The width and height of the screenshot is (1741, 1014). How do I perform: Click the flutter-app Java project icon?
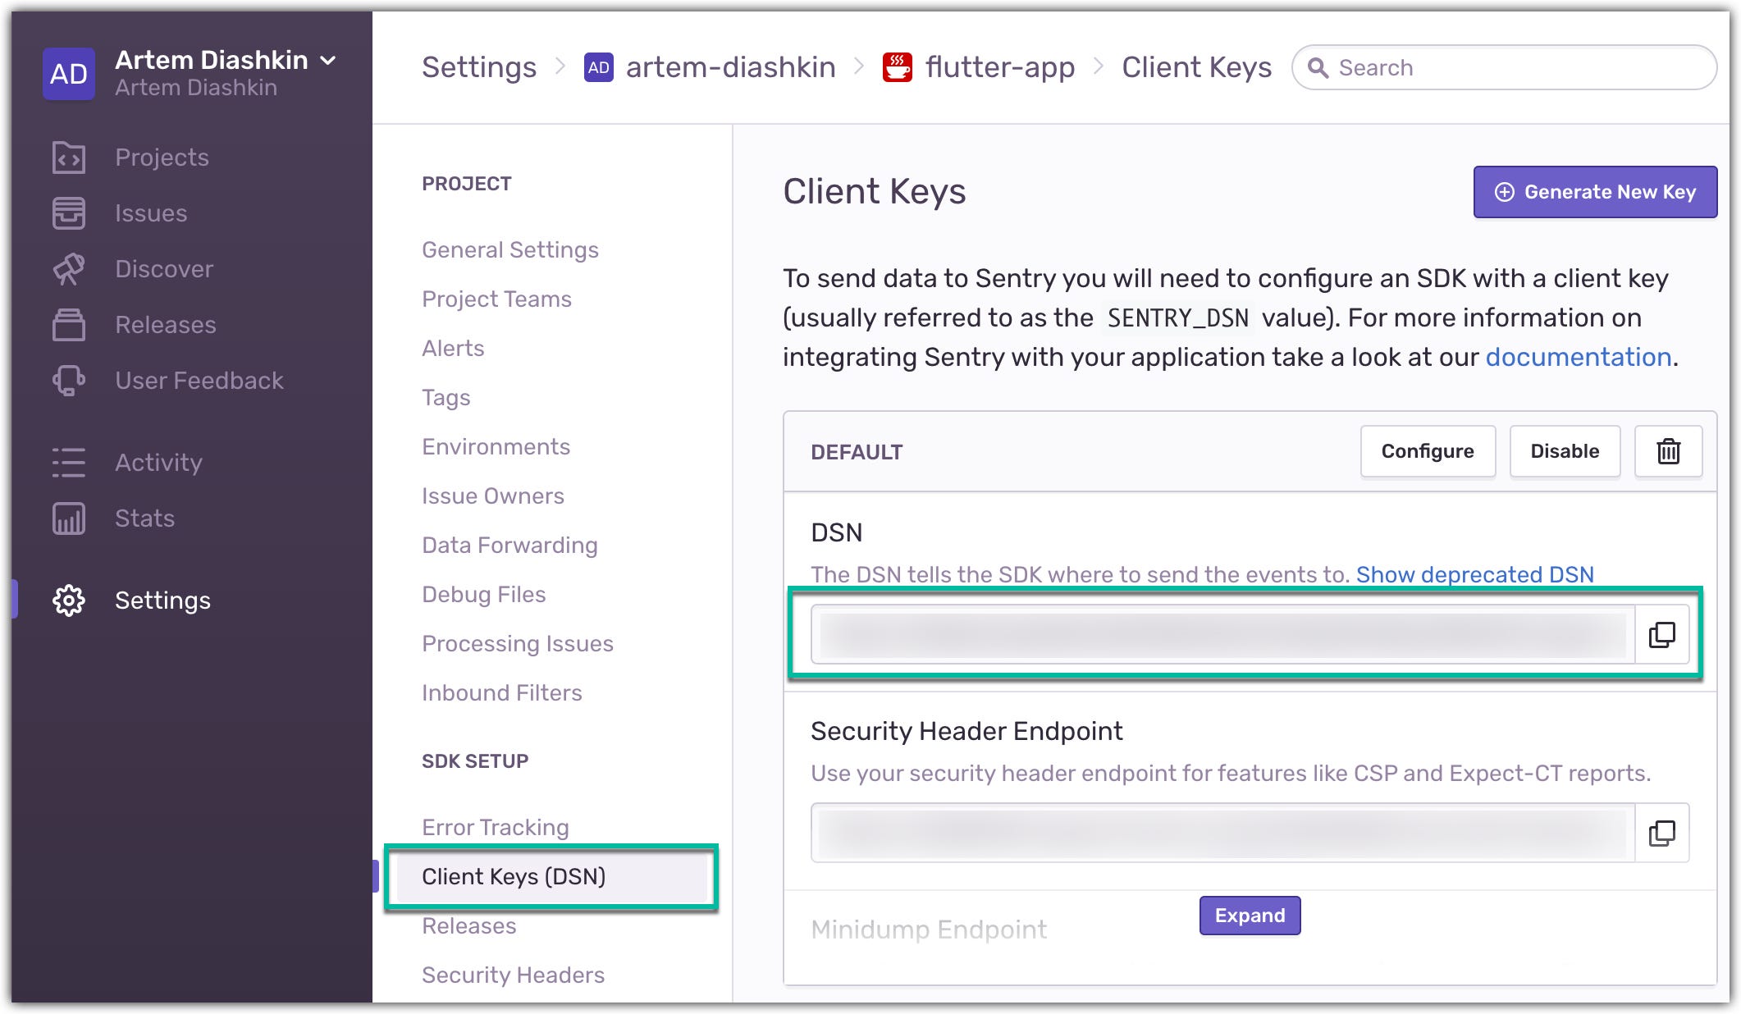point(898,67)
